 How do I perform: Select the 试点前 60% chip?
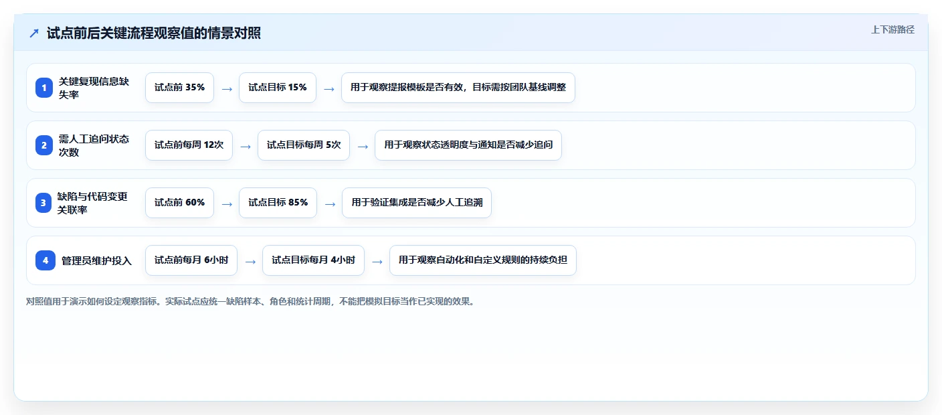point(179,203)
